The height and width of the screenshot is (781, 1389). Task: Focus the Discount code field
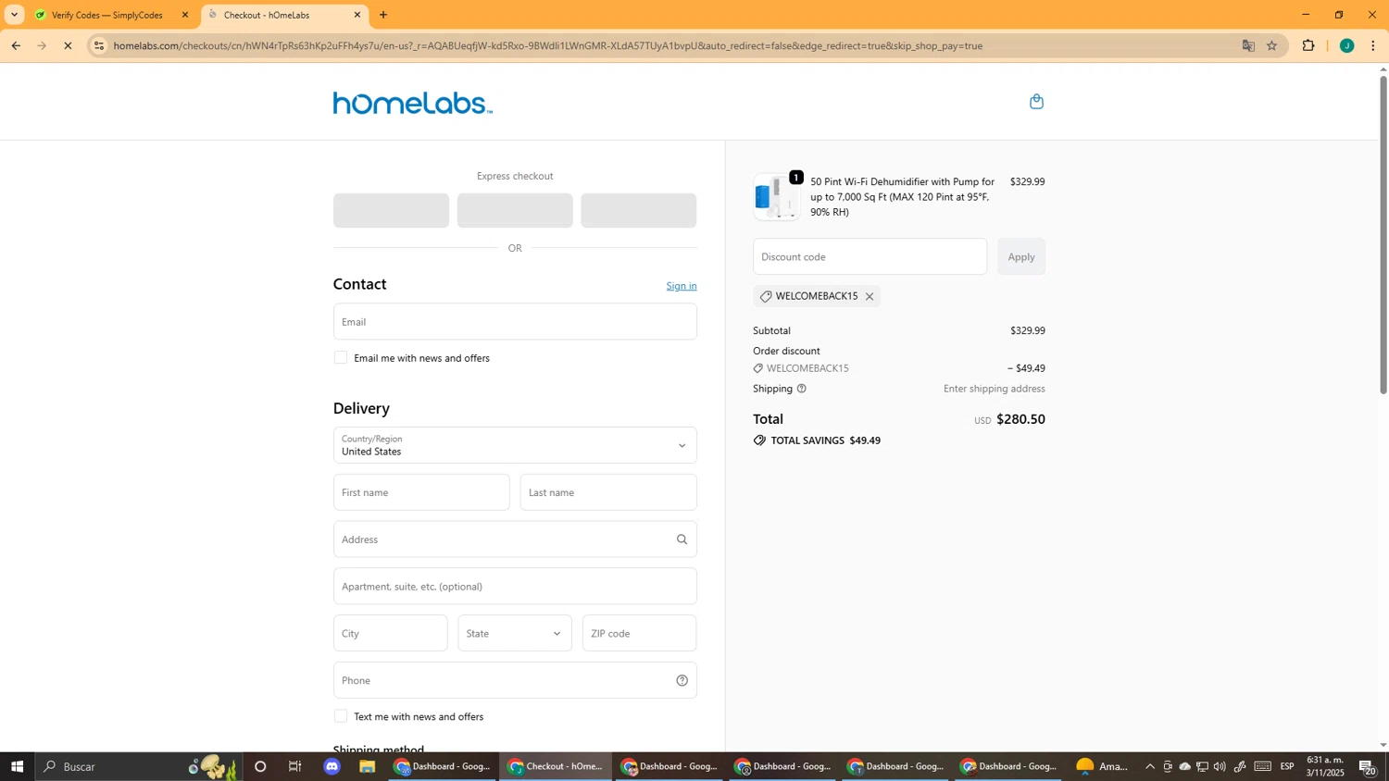tap(870, 256)
